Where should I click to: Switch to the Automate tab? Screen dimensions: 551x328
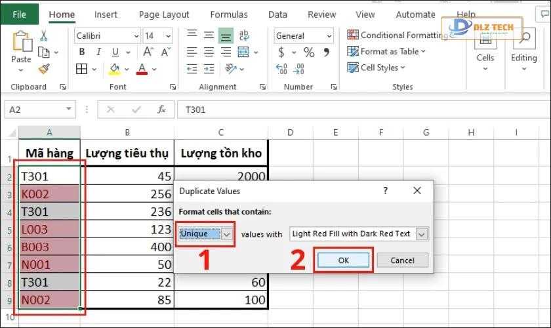(415, 14)
